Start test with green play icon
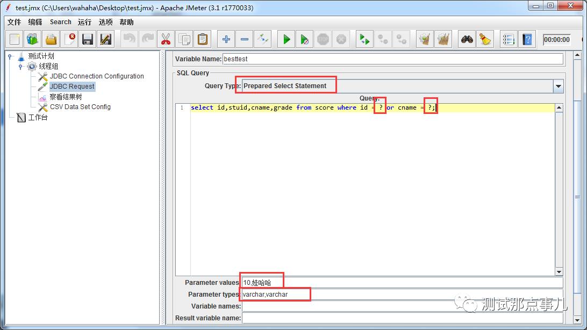The width and height of the screenshot is (587, 330). tap(287, 39)
